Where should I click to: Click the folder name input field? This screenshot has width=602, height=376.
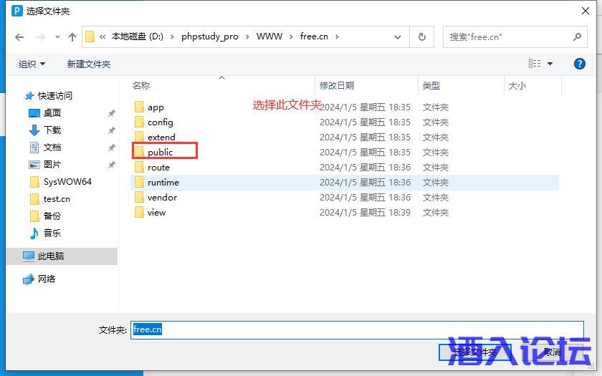[x=358, y=329]
